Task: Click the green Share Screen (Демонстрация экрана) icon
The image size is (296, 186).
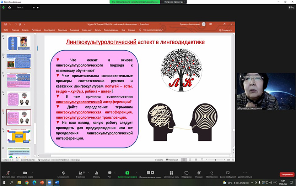Action: click(x=127, y=172)
